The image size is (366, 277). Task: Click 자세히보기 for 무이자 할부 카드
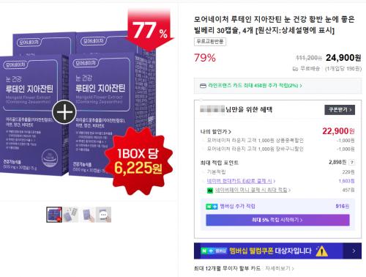pyautogui.click(x=280, y=268)
